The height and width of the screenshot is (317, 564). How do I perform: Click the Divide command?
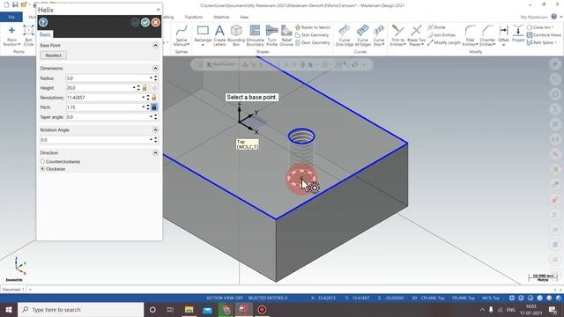pyautogui.click(x=437, y=27)
